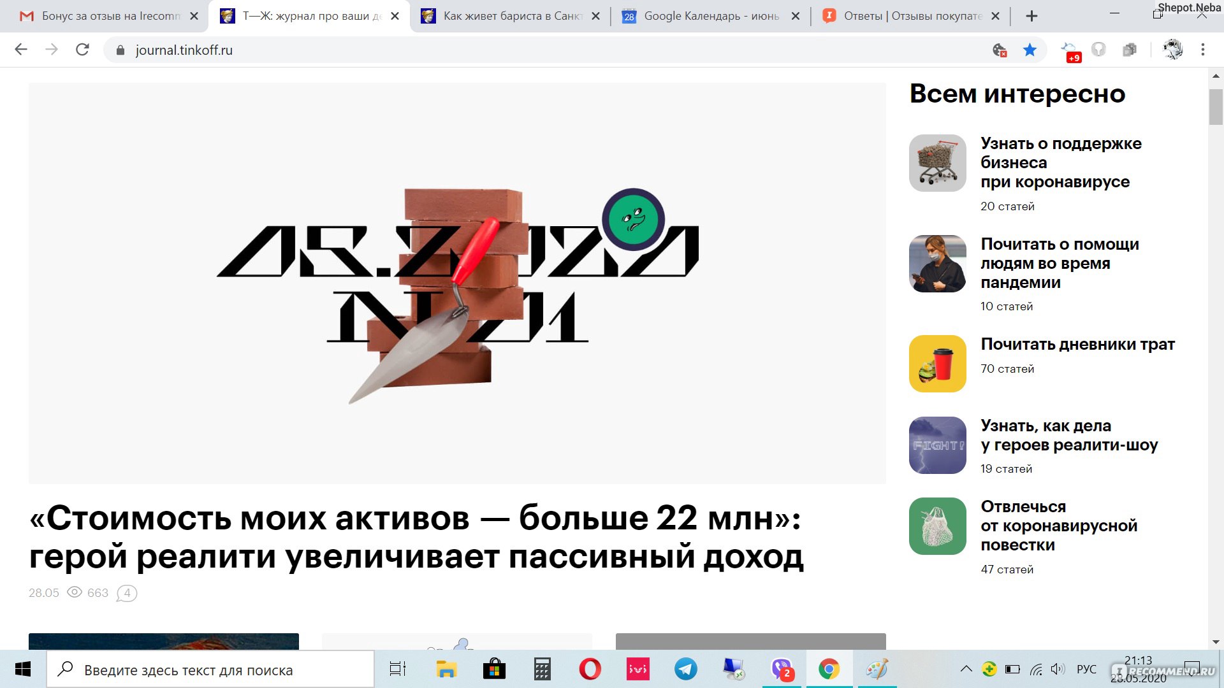Click the yellow coffee cup thumbnail
Viewport: 1224px width, 688px height.
(x=937, y=363)
